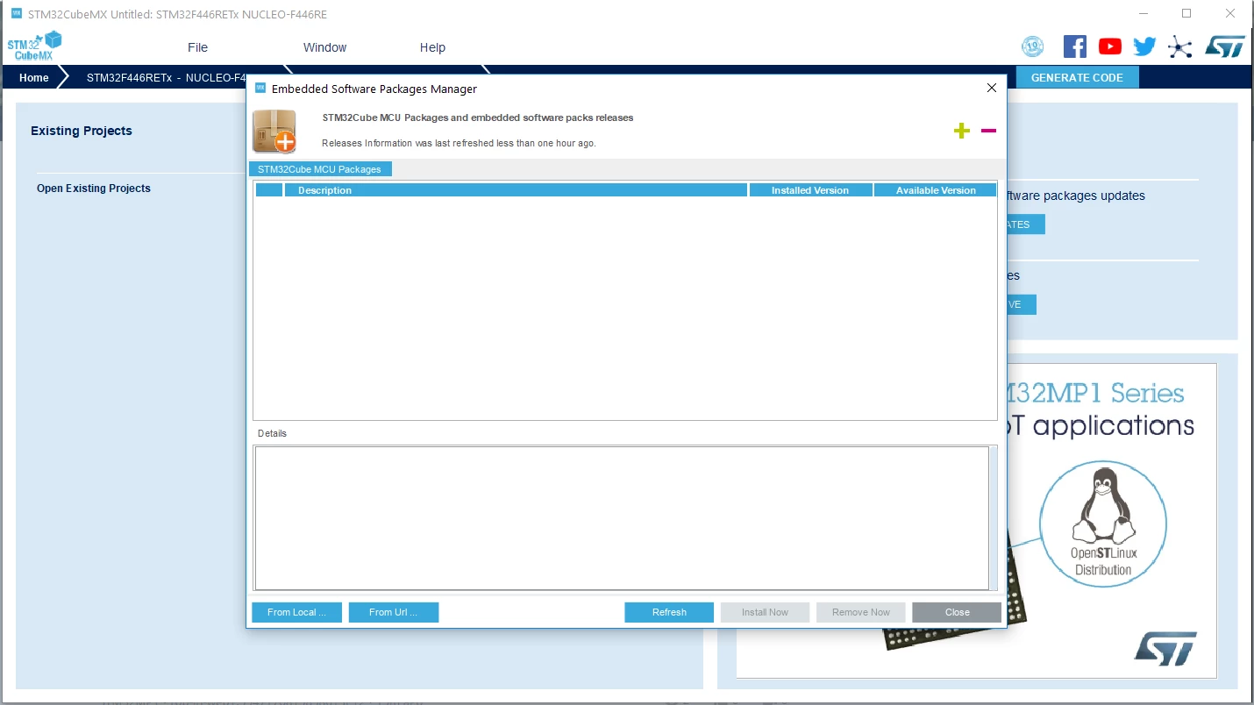Click the 'STM32Cube MCU Packages and embedded software packs releases' heading

478,117
